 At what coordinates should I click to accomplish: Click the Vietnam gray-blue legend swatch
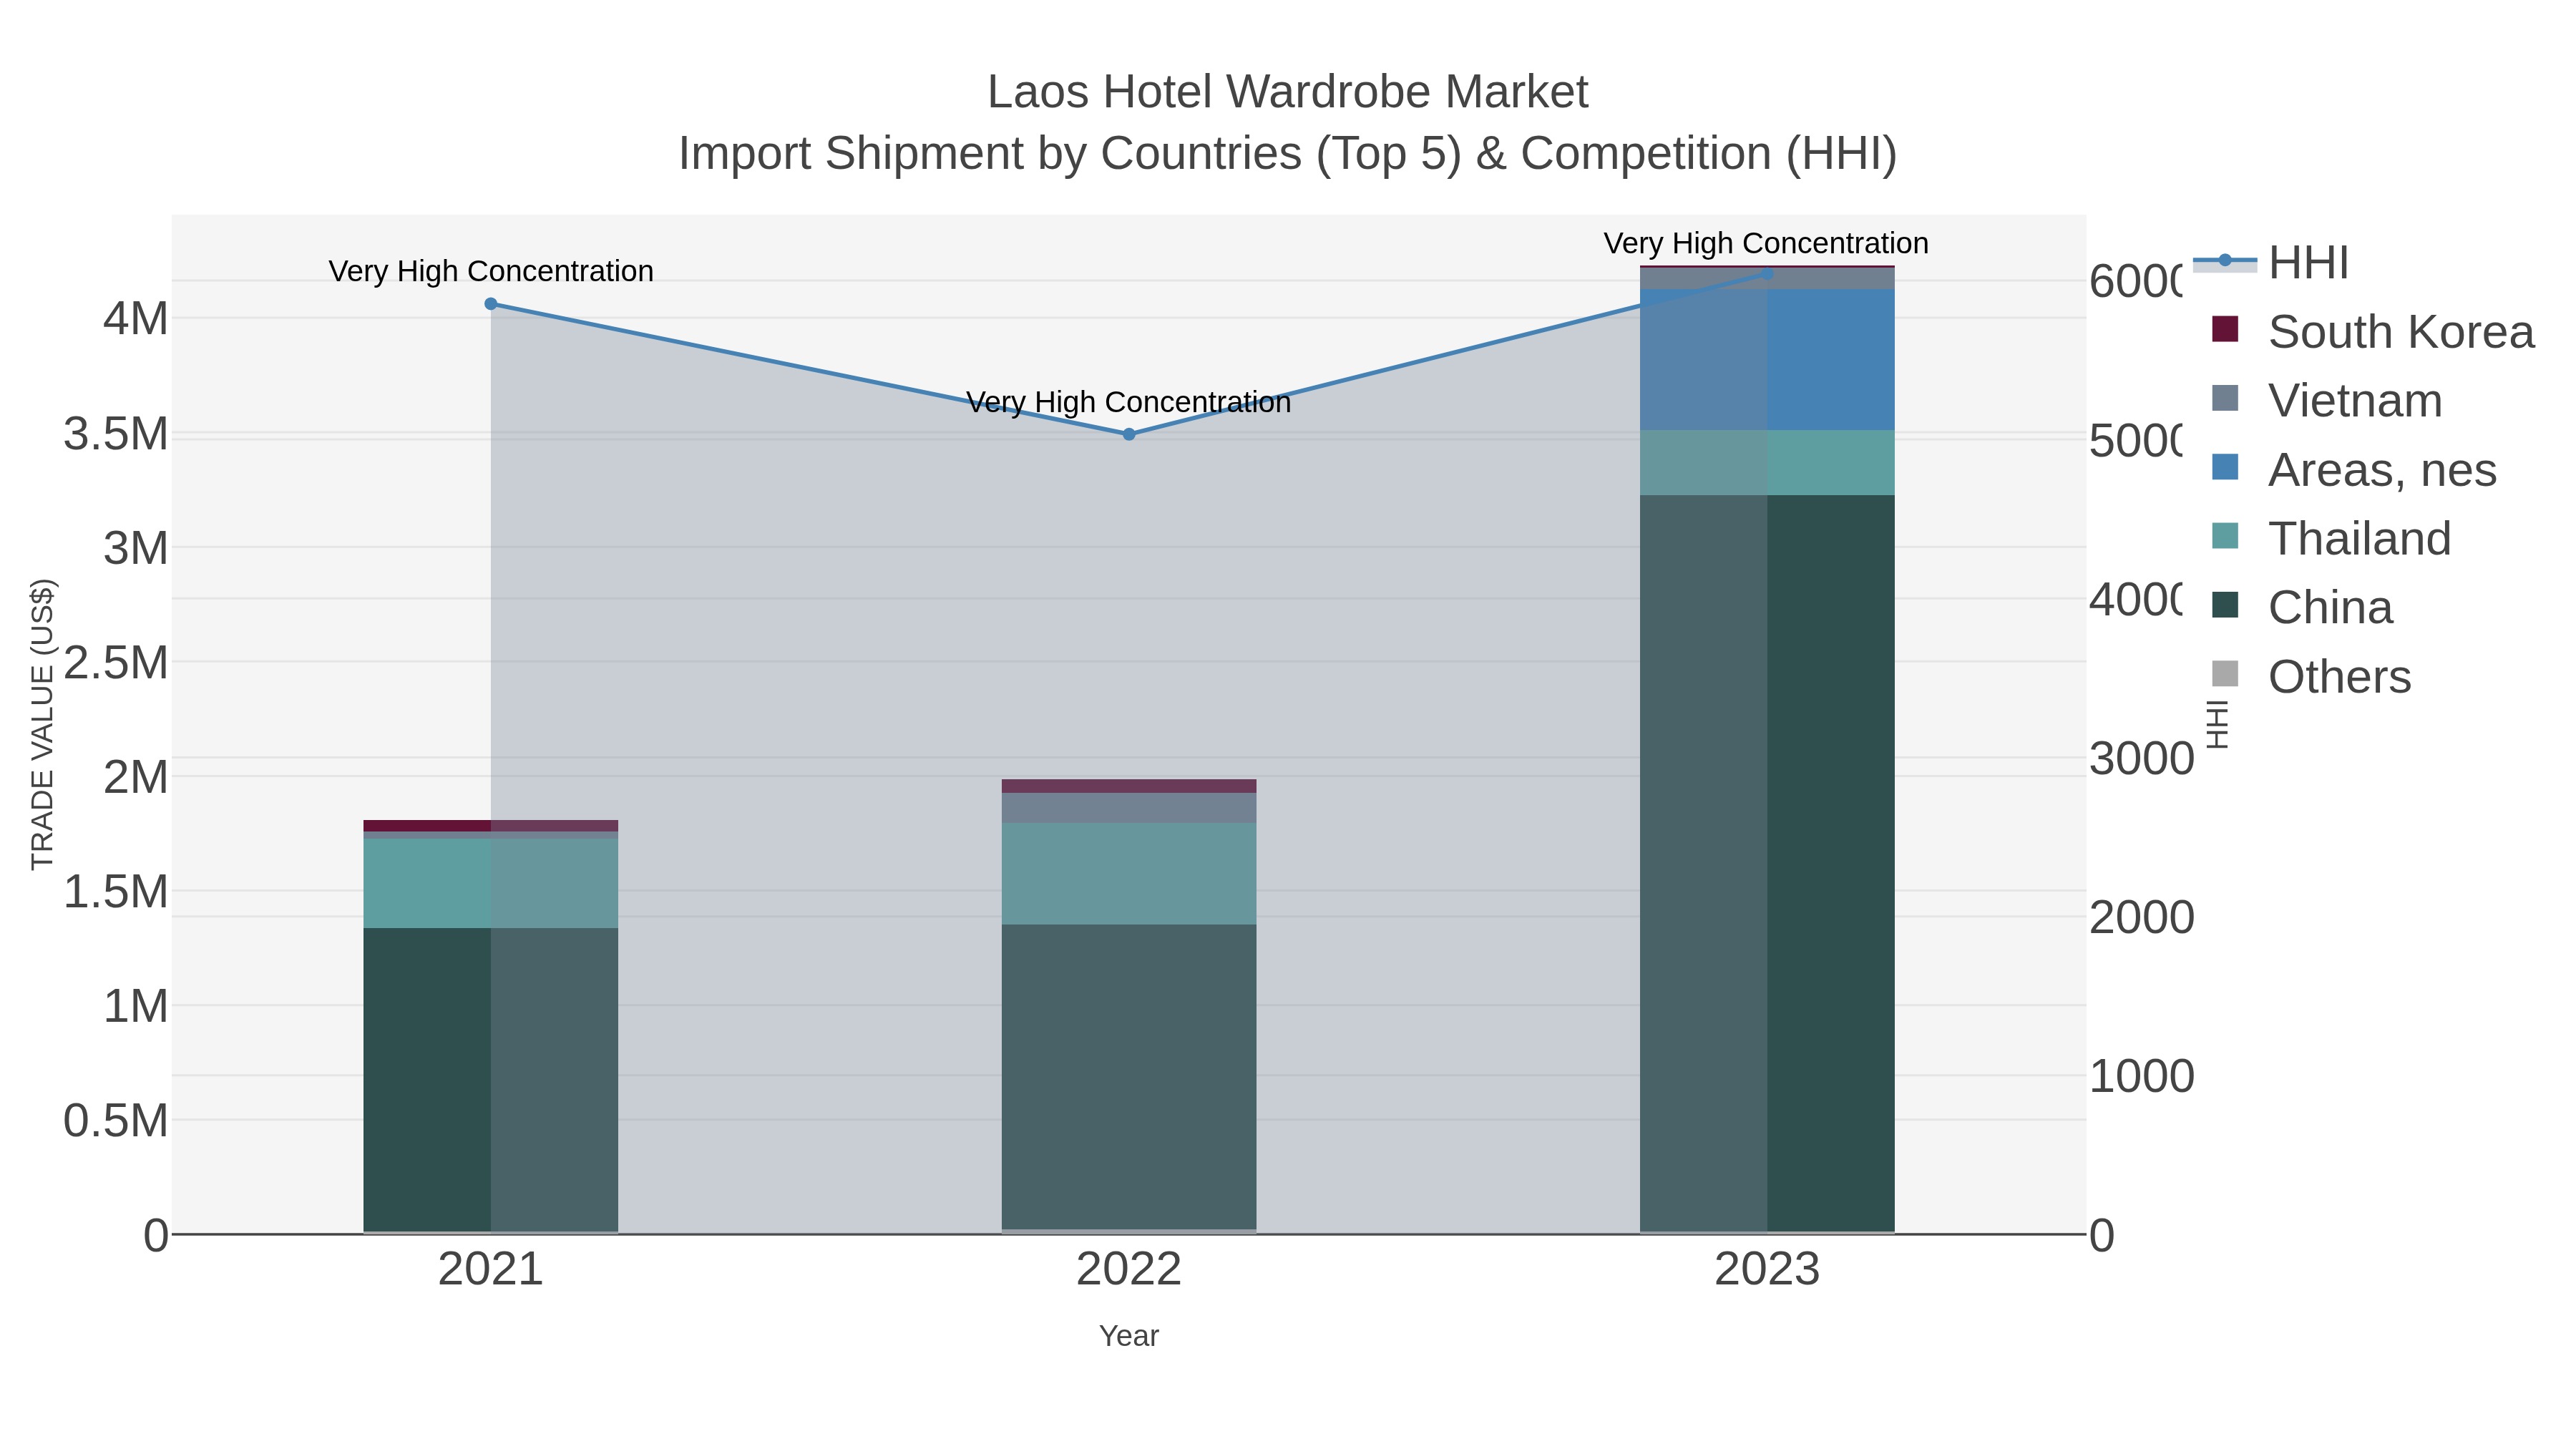point(2225,398)
